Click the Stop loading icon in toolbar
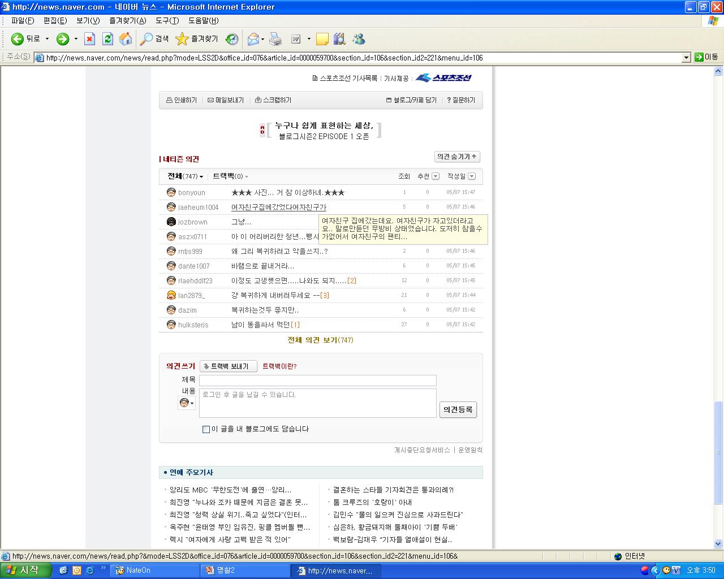 click(89, 39)
